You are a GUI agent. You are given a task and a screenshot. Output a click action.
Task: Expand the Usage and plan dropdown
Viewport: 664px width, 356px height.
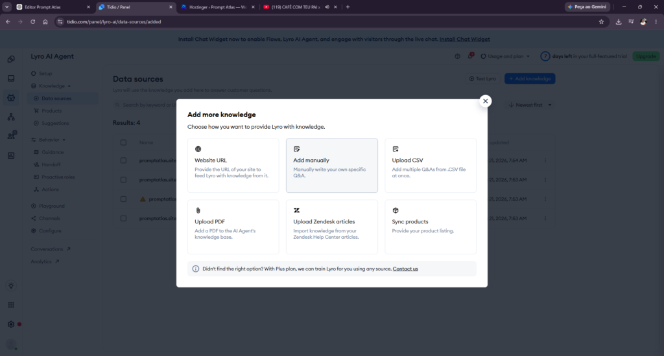505,56
